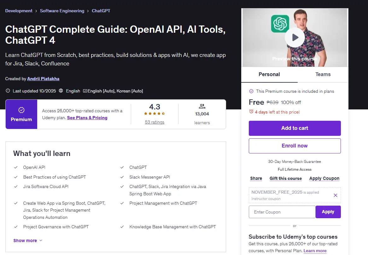Click breadcrumb chevron after Software Engineering
Screen dimensions: 368x255
click(88, 11)
